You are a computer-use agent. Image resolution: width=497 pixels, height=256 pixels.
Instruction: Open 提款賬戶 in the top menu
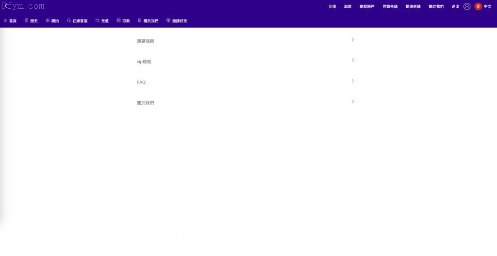366,7
